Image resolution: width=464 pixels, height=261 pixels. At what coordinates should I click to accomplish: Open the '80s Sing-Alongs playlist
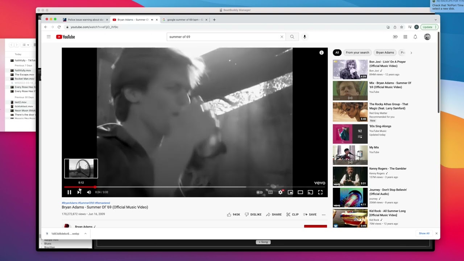pos(350,134)
